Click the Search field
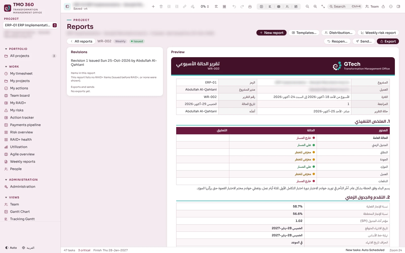 pos(345,7)
